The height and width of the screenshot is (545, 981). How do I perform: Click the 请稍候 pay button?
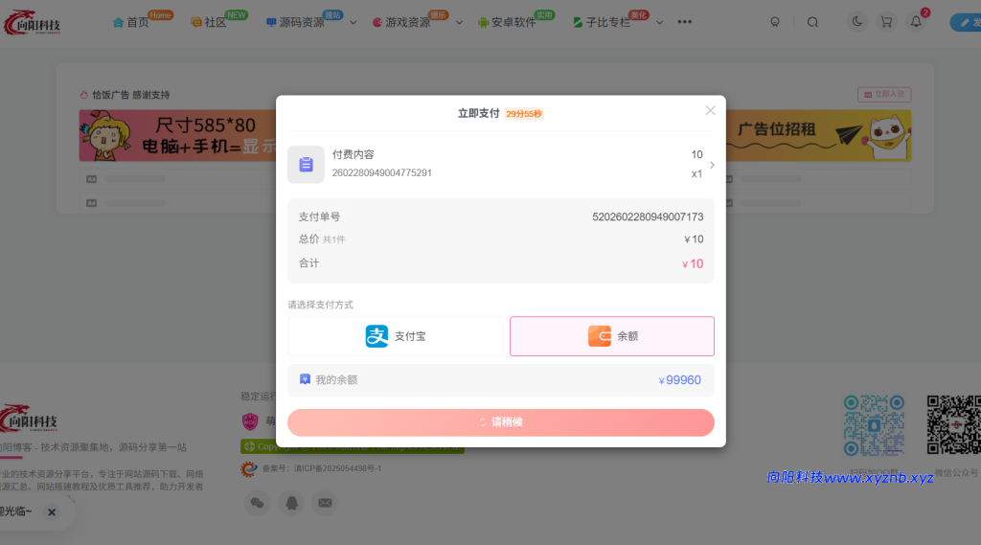500,422
